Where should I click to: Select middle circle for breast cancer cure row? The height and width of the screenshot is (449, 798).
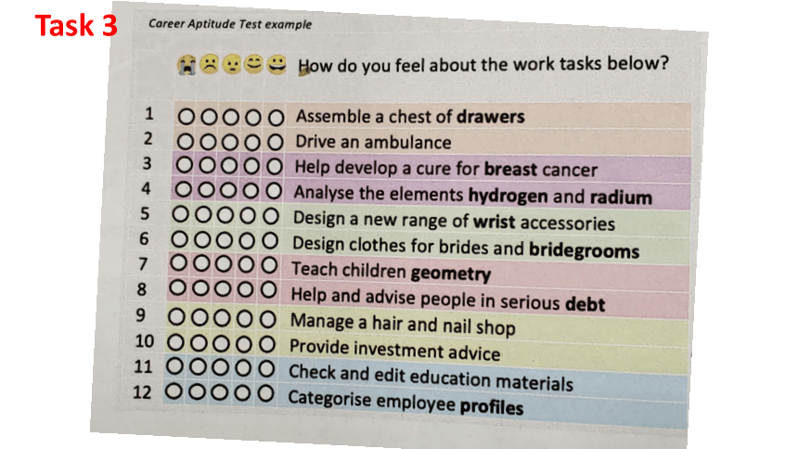(228, 165)
